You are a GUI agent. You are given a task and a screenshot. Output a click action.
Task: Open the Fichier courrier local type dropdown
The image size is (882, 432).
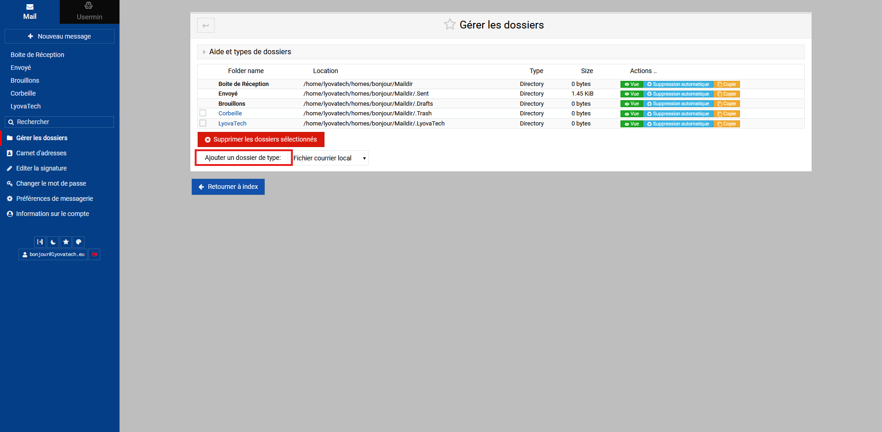pyautogui.click(x=330, y=158)
